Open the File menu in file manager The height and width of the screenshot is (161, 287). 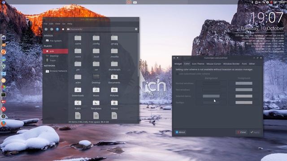(x=45, y=24)
